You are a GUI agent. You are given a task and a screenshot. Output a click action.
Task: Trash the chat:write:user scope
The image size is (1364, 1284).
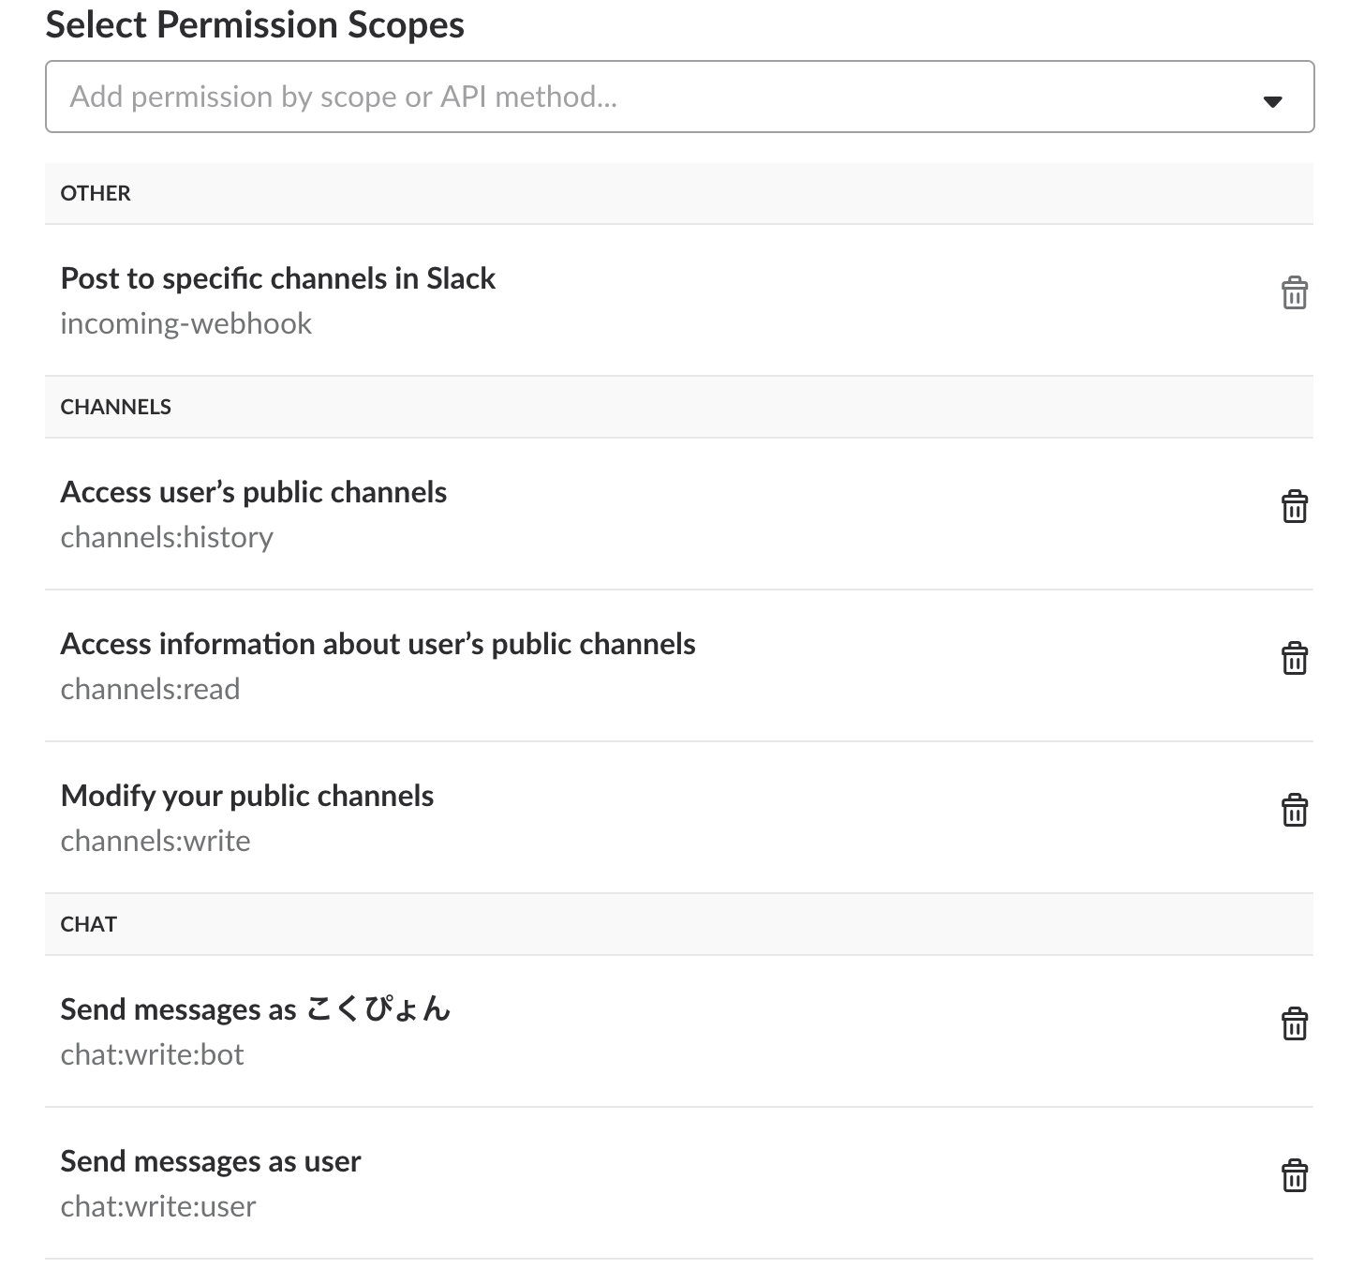pos(1294,1176)
